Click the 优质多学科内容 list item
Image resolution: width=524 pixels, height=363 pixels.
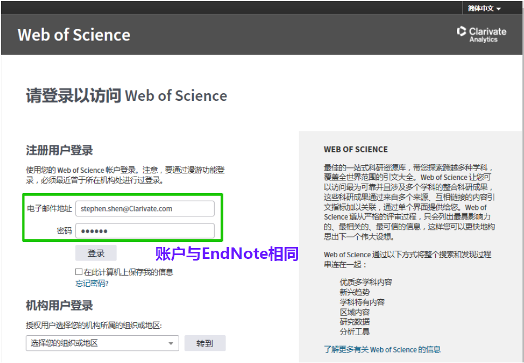366,282
